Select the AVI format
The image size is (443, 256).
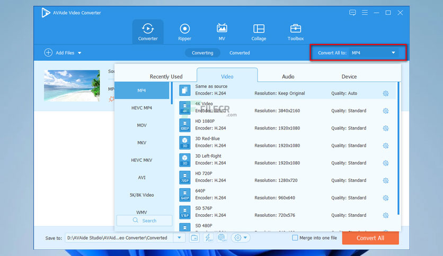coord(142,178)
